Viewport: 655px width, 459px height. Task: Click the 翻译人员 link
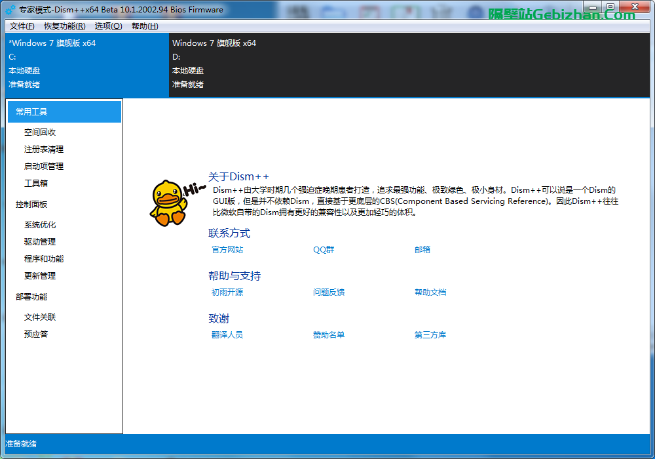tap(227, 335)
